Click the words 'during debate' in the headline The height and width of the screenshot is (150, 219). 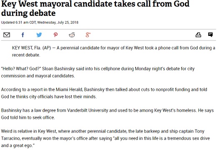pyautogui.click(x=28, y=13)
